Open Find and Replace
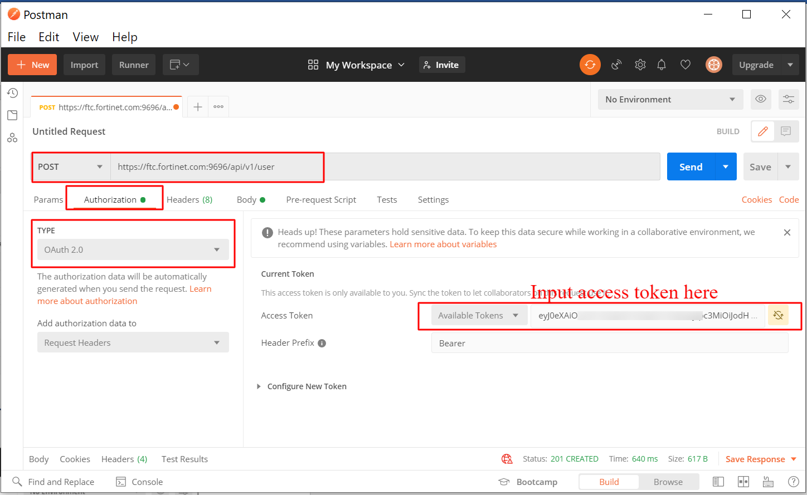807x495 pixels. 54,482
